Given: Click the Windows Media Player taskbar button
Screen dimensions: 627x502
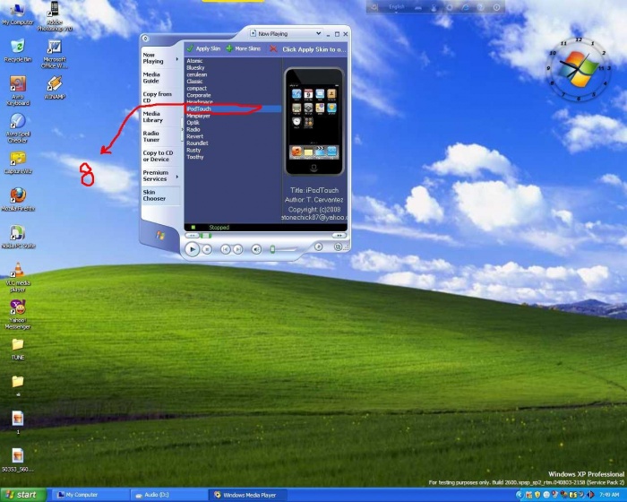Looking at the screenshot, I should (x=248, y=495).
